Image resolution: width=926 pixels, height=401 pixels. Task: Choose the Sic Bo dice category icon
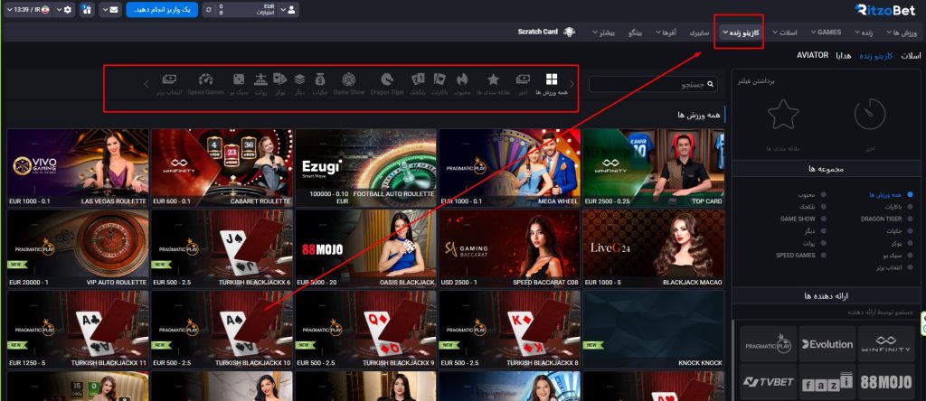point(239,79)
